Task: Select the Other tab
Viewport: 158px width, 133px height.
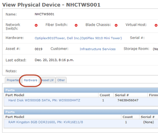Action: click(61, 80)
